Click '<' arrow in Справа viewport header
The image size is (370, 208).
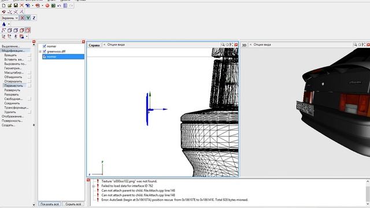point(104,44)
